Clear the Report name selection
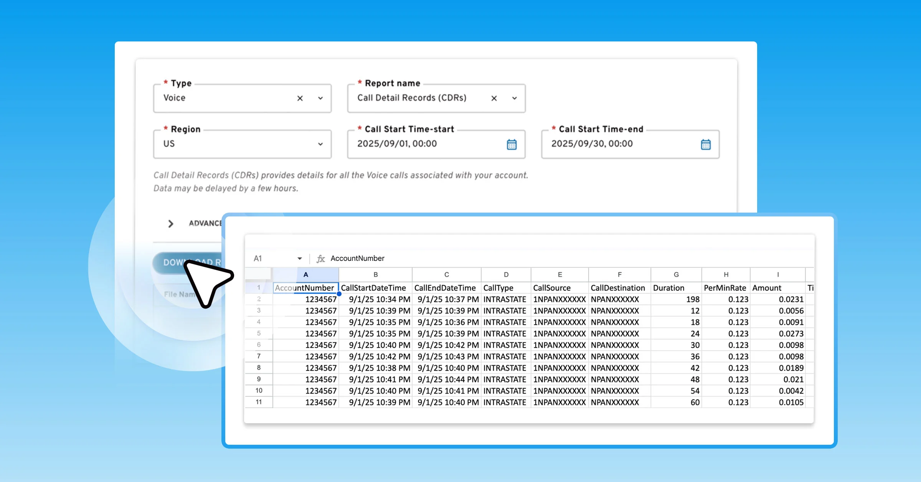The image size is (921, 482). tap(494, 98)
